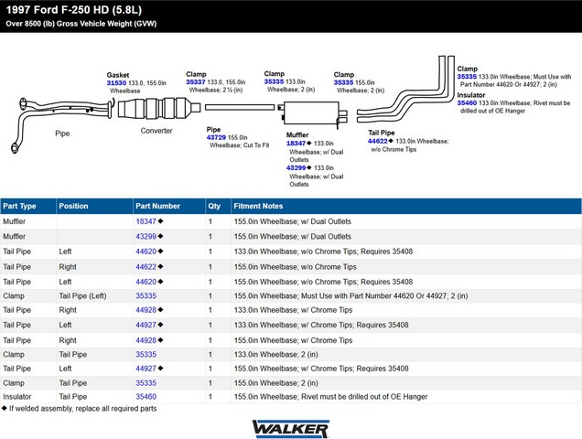Click 'Must Use with Part Number 44620 Or 44927' table note
This screenshot has width=582, height=439.
(374, 296)
